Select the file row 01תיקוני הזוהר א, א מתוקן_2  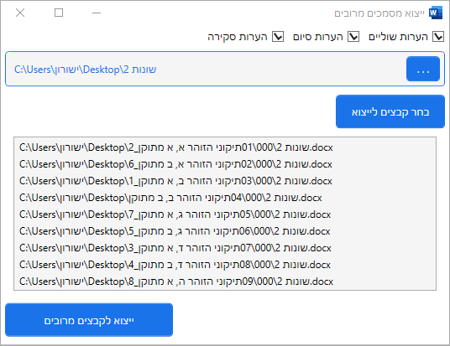point(225,147)
